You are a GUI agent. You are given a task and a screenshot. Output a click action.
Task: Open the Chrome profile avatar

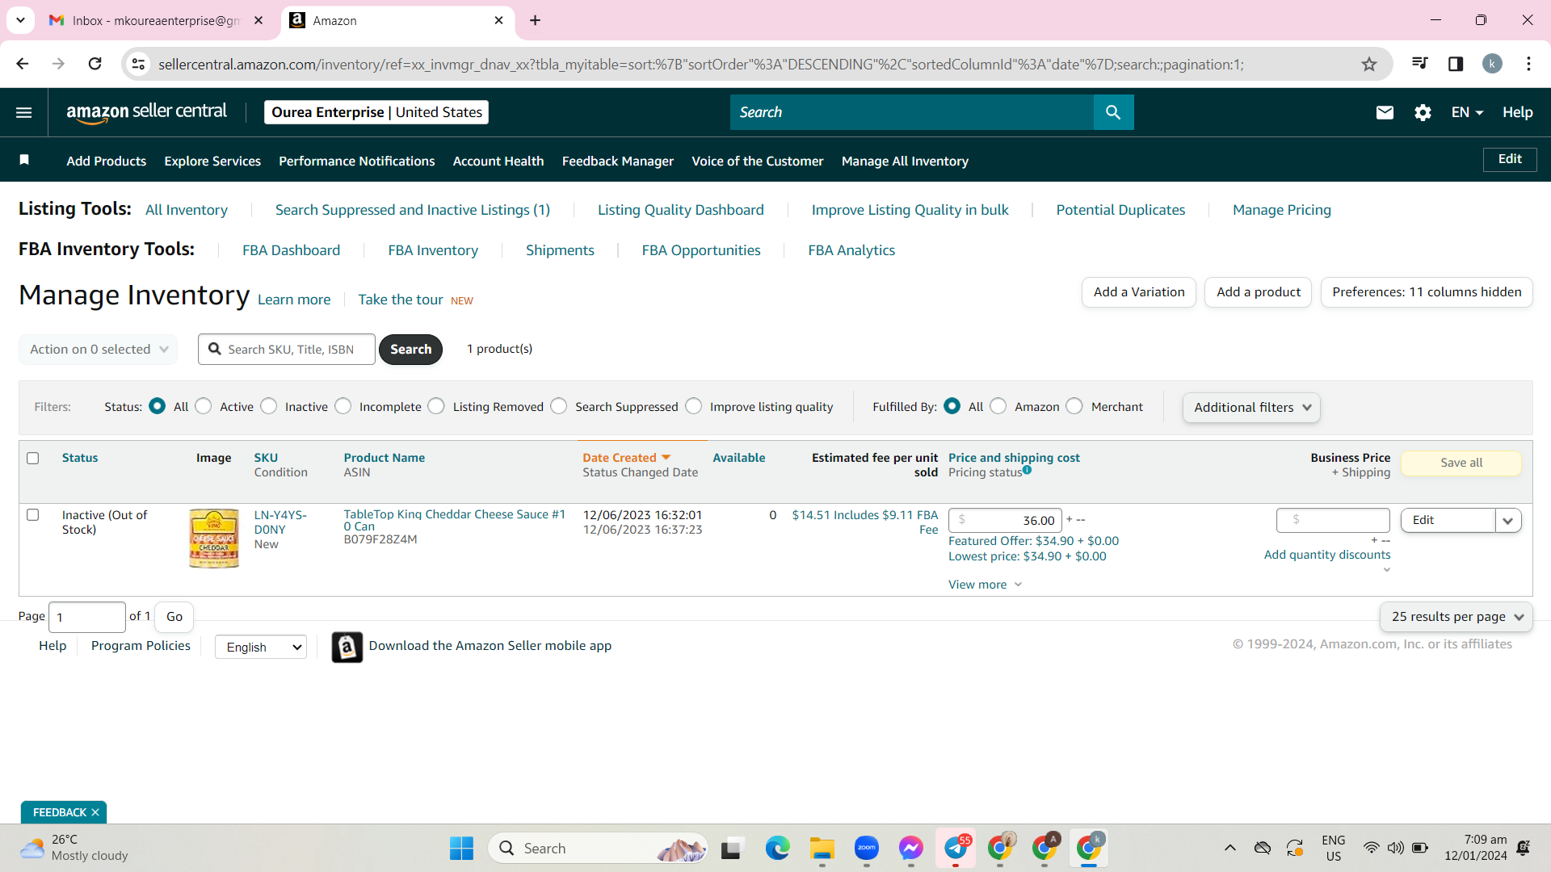point(1492,64)
